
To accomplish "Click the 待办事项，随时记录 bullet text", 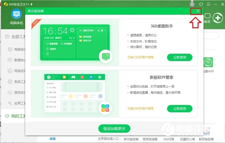I will pos(143,47).
